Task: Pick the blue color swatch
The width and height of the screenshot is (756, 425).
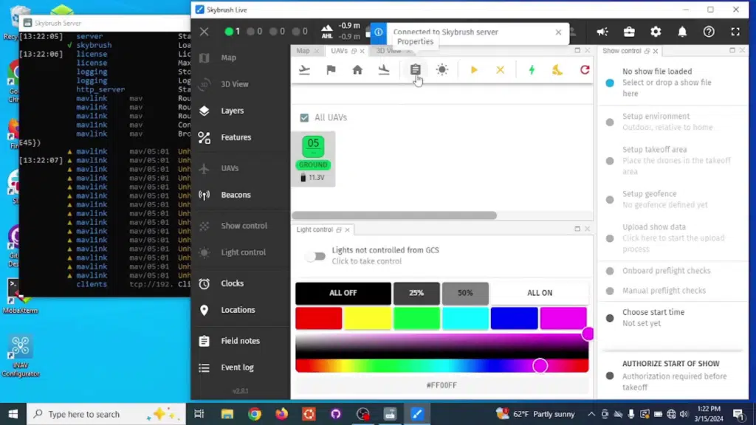Action: pyautogui.click(x=515, y=318)
